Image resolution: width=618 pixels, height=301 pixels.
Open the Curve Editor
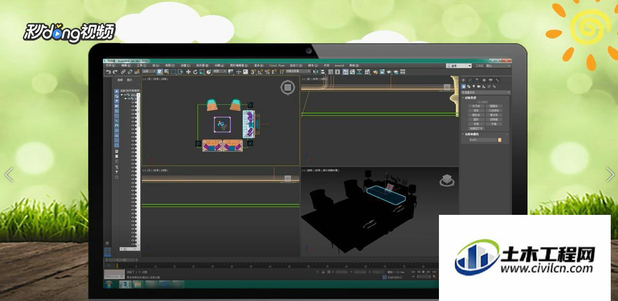[353, 72]
